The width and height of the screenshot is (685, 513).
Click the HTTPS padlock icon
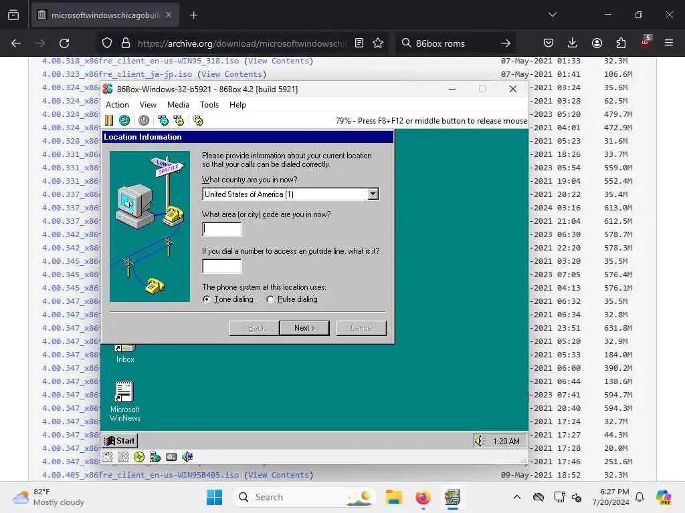click(126, 43)
